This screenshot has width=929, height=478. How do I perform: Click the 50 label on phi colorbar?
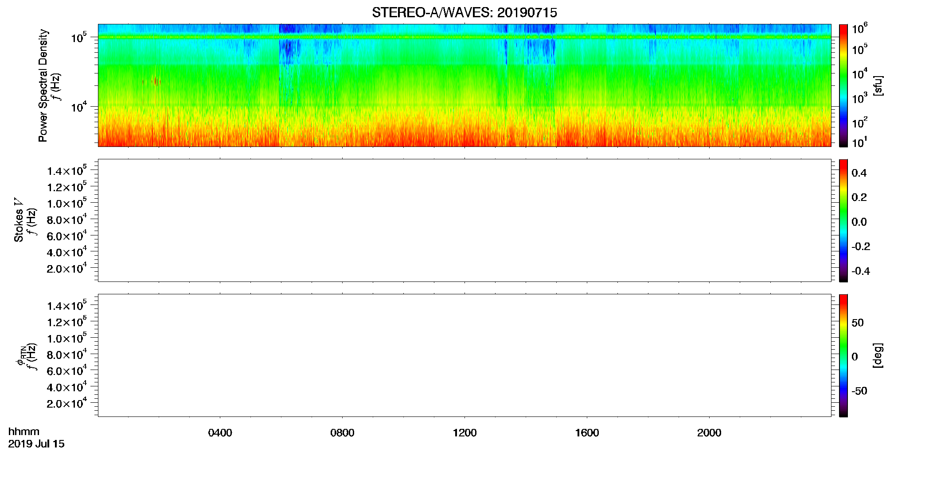click(x=858, y=323)
